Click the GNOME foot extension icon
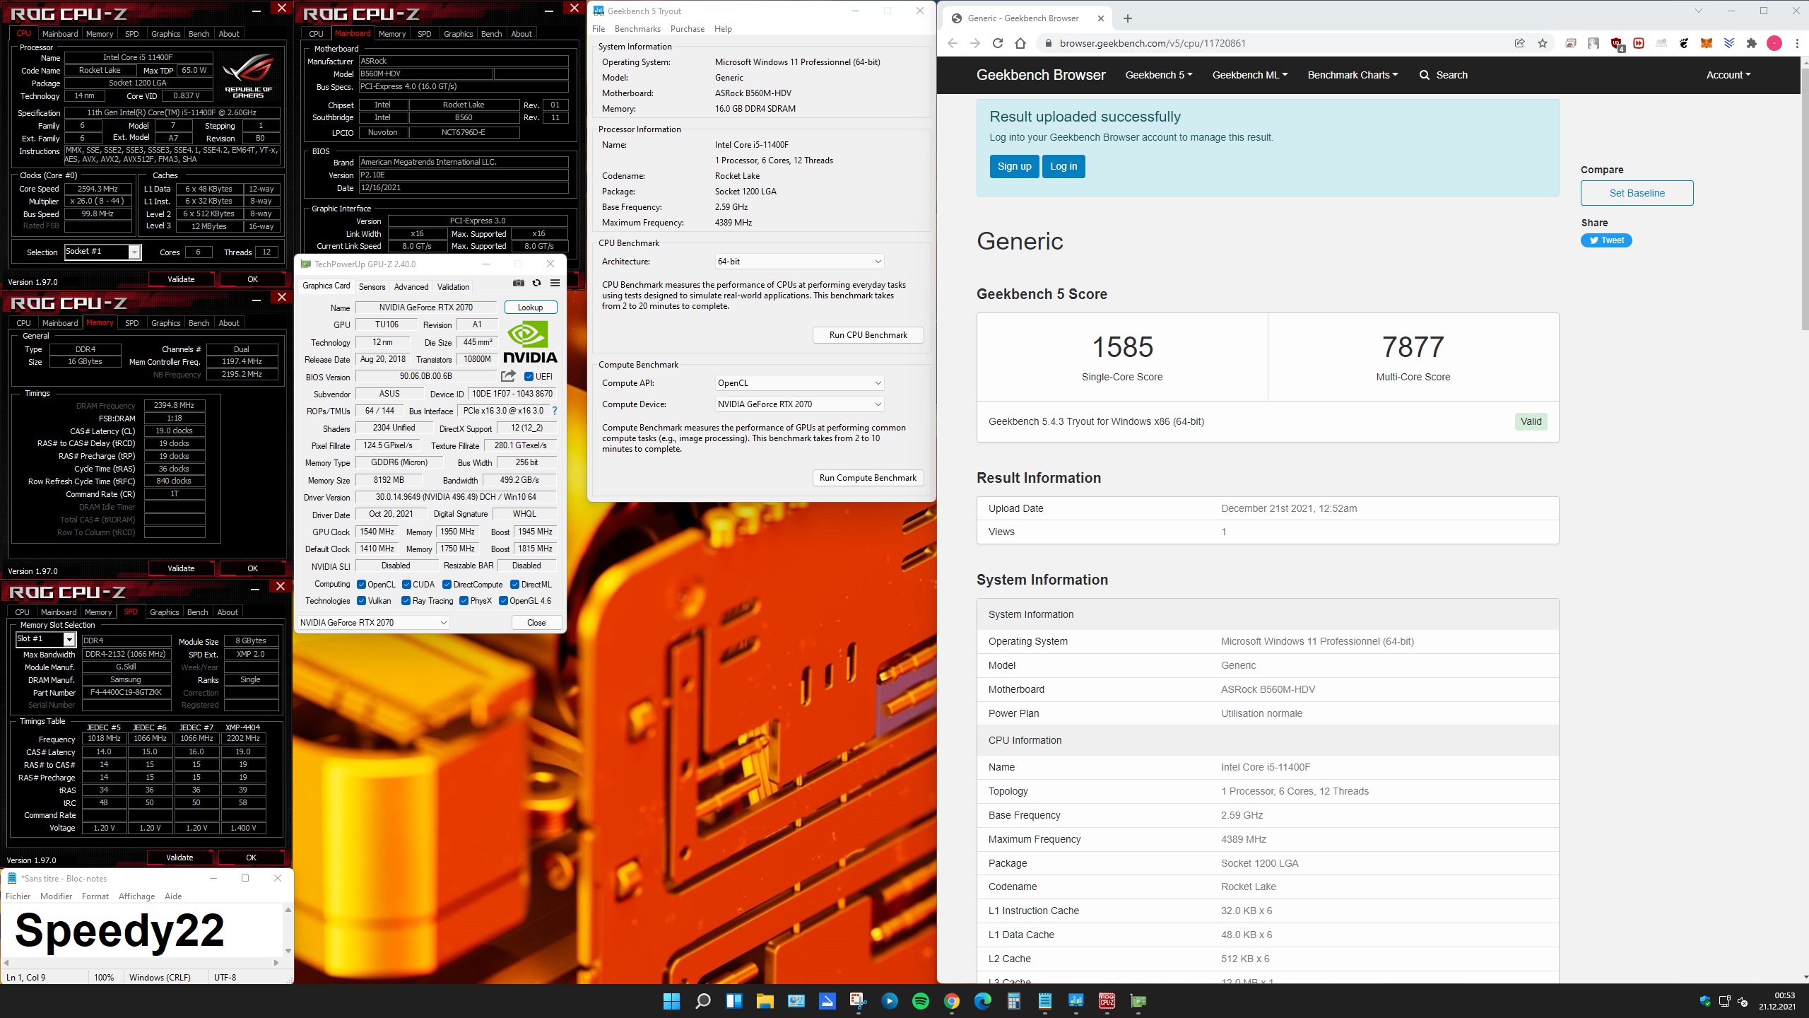 coord(1684,43)
